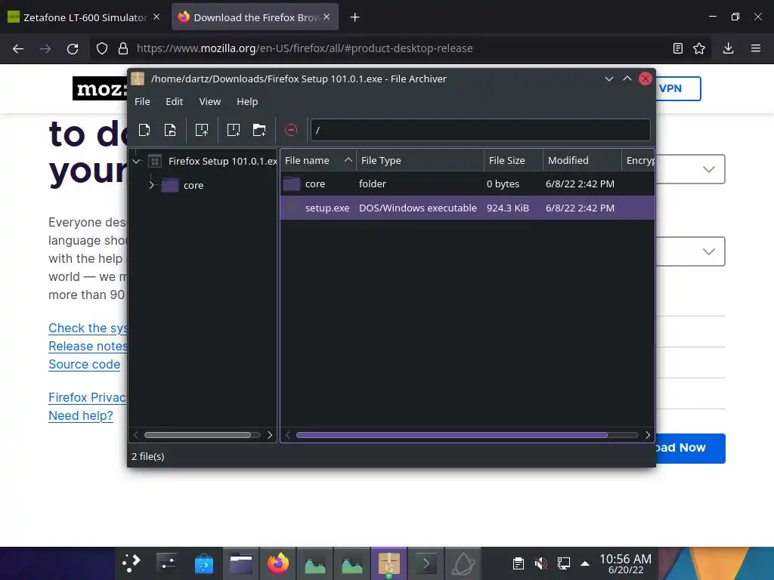Expand the core folder in tree
Screen dimensions: 774x580
coord(151,186)
